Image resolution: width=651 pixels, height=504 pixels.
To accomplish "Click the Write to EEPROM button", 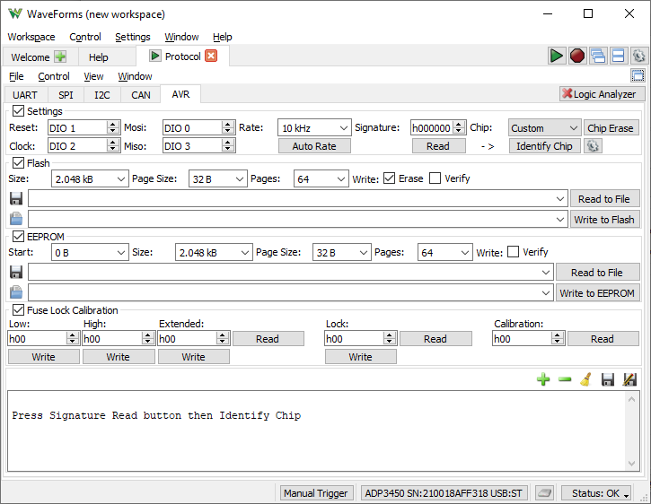I will click(x=597, y=293).
